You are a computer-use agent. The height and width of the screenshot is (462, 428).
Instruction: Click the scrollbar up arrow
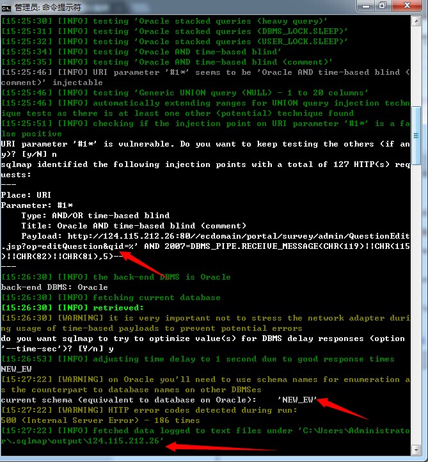(416, 21)
